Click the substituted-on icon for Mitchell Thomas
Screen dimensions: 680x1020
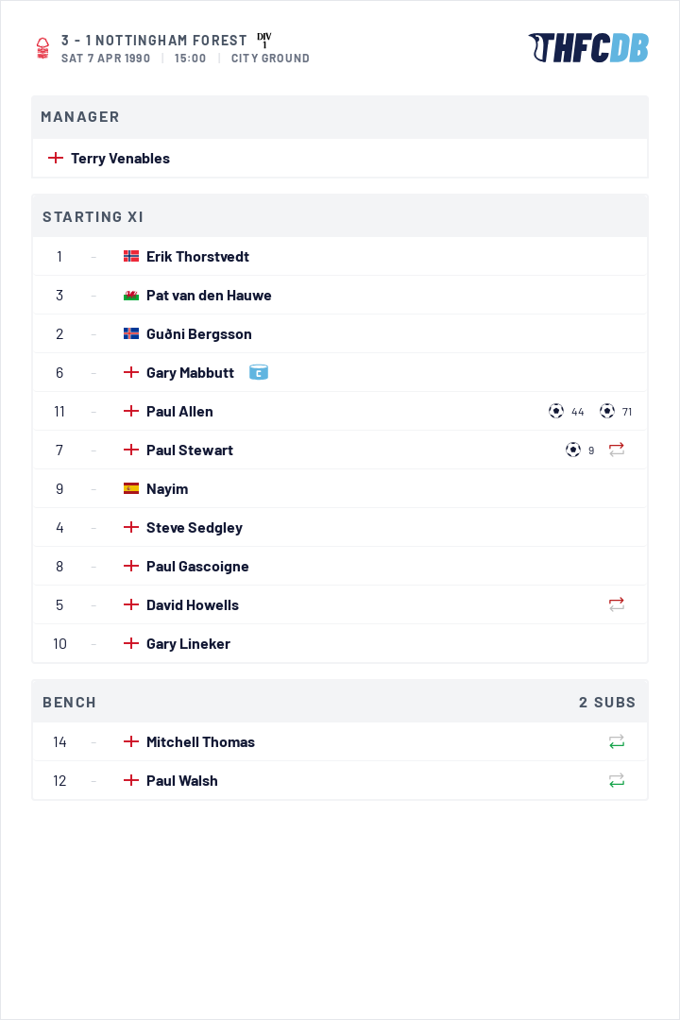coord(616,741)
